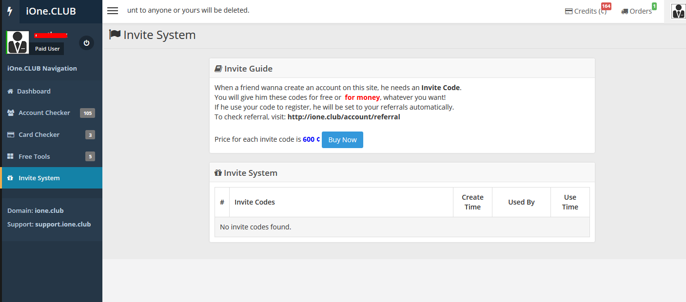Toggle the sidebar with the hamburger menu

tap(113, 11)
